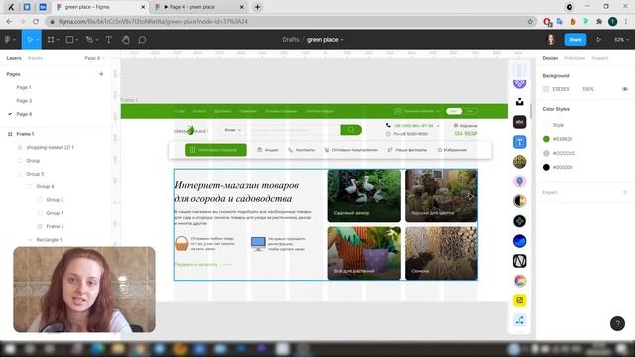Click the Share button
The width and height of the screenshot is (635, 357).
tap(575, 40)
